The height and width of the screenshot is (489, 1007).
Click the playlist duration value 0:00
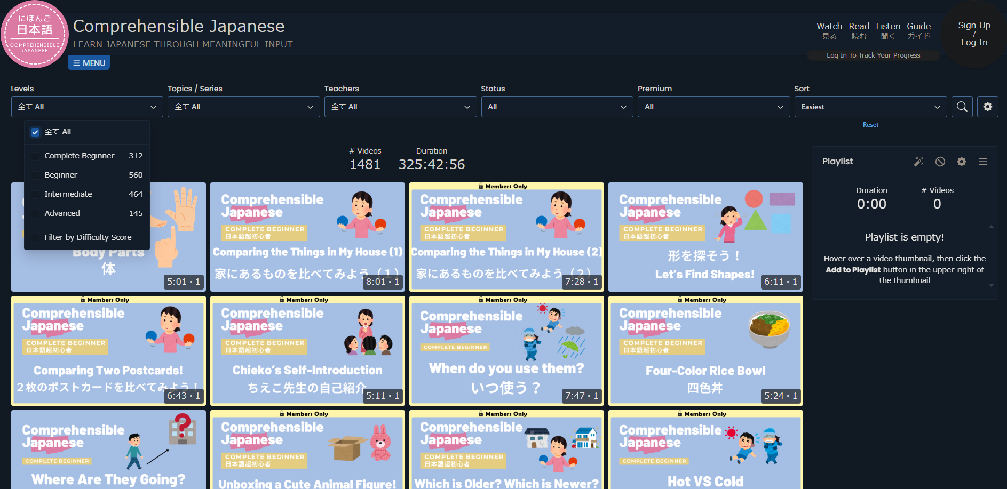pos(871,204)
